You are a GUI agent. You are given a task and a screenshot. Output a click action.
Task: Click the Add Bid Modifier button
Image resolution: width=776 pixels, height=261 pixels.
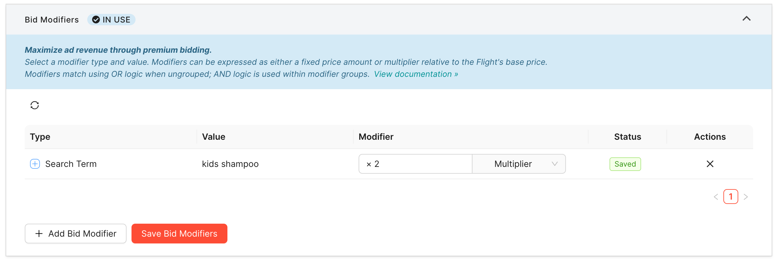click(x=75, y=234)
